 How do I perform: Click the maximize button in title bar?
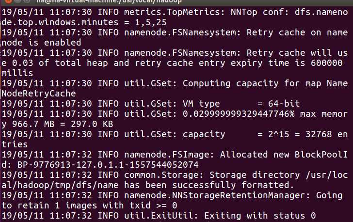[x=27, y=1]
